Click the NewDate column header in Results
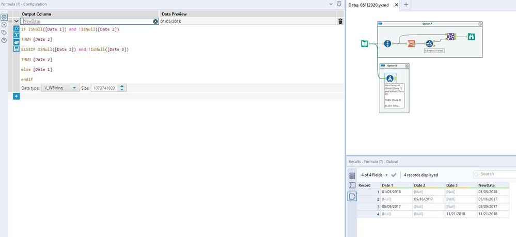The image size is (516, 237). coord(493,185)
